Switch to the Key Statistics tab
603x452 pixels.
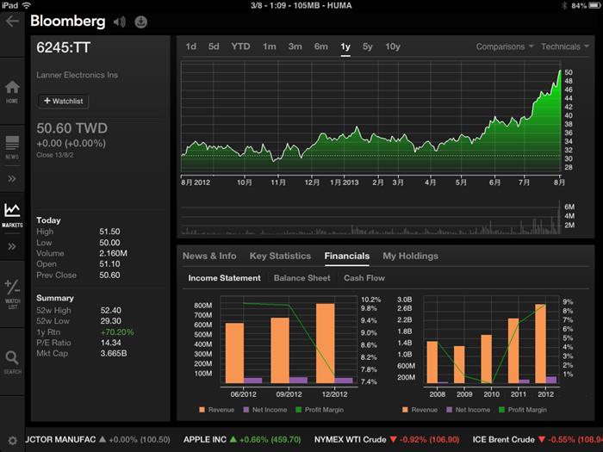point(280,256)
